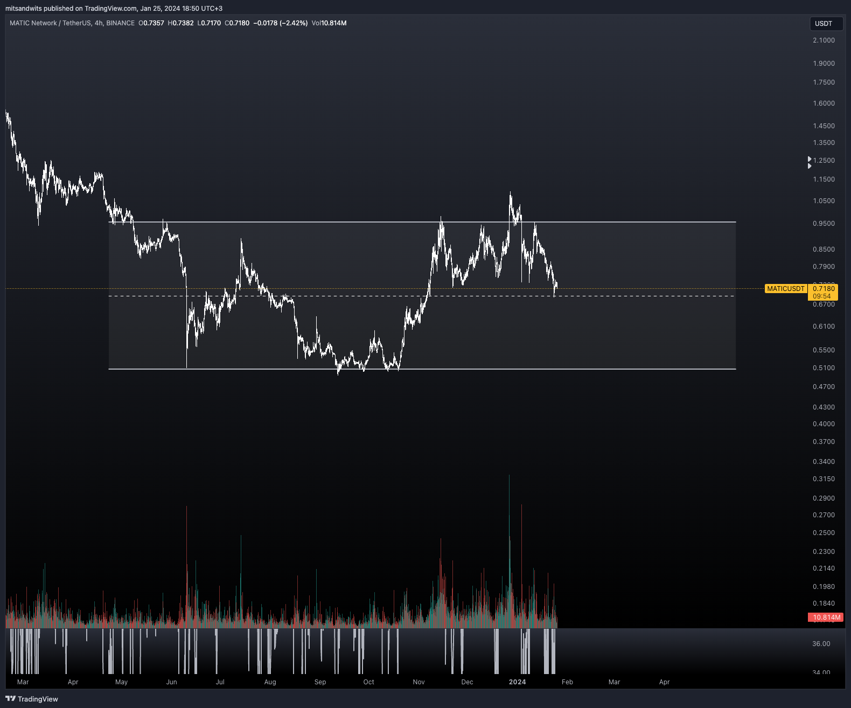
Task: Click the Vol10.814M volume readout
Action: tap(329, 23)
